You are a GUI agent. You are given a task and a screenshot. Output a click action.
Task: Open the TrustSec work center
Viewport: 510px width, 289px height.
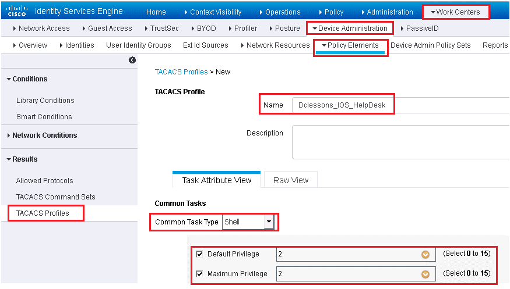click(x=161, y=28)
